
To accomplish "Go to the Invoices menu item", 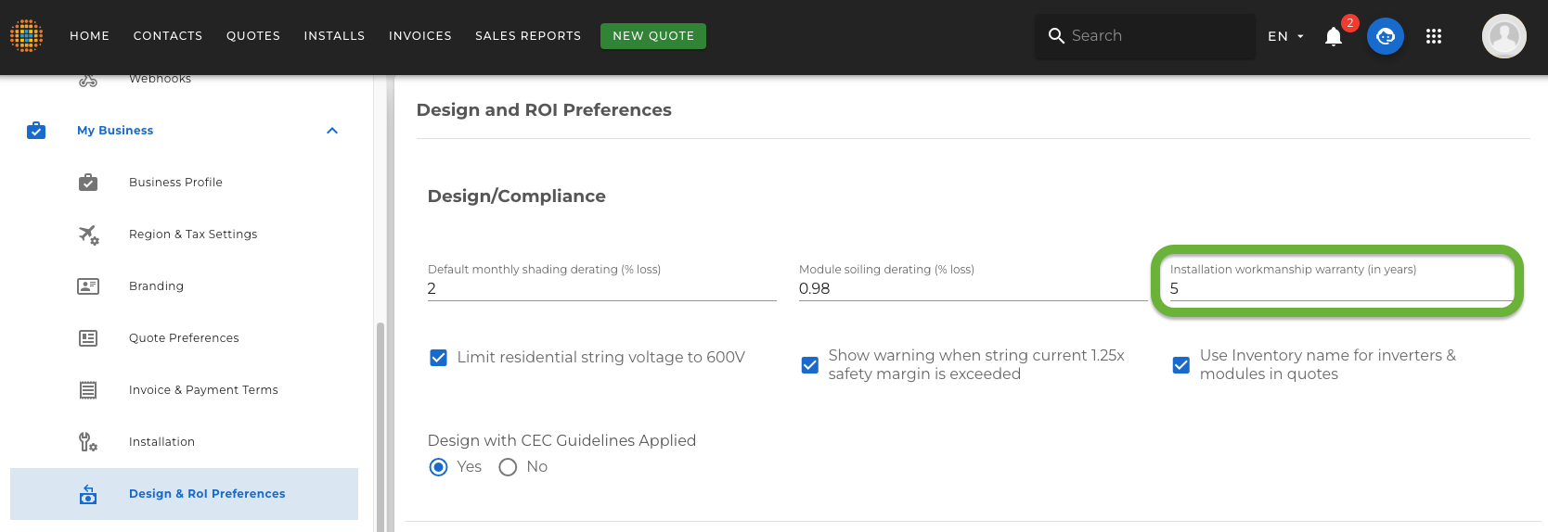I will point(420,36).
